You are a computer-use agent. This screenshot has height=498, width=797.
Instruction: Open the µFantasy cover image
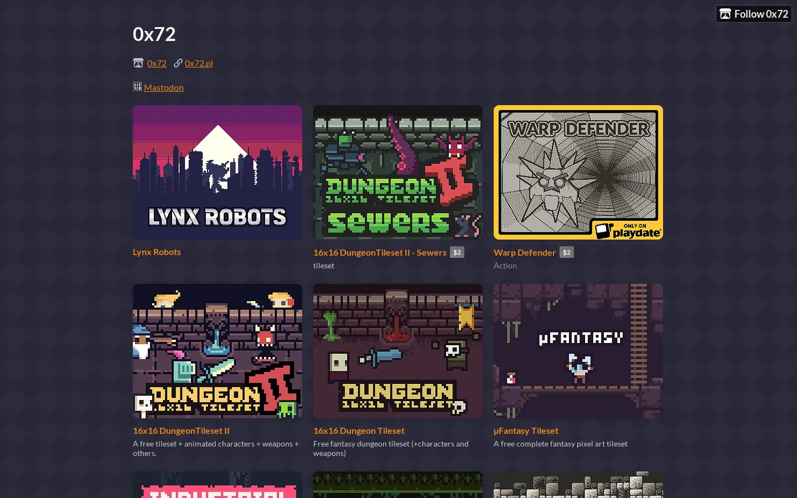(x=578, y=351)
